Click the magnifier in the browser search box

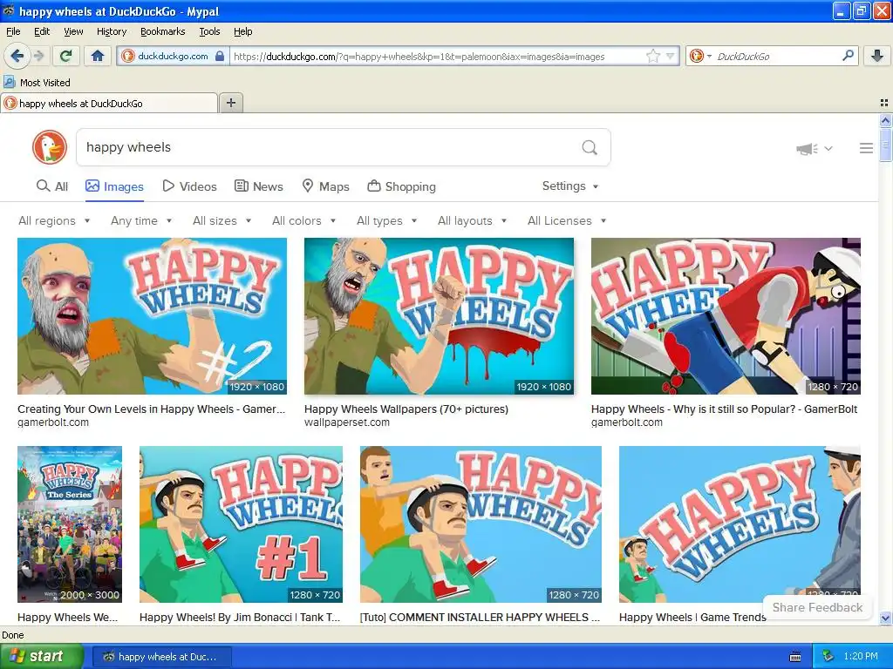tap(848, 56)
